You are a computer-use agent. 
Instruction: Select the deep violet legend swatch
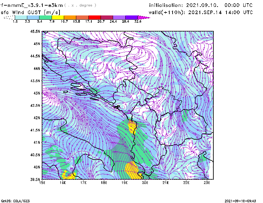pyautogui.click(x=131, y=17)
